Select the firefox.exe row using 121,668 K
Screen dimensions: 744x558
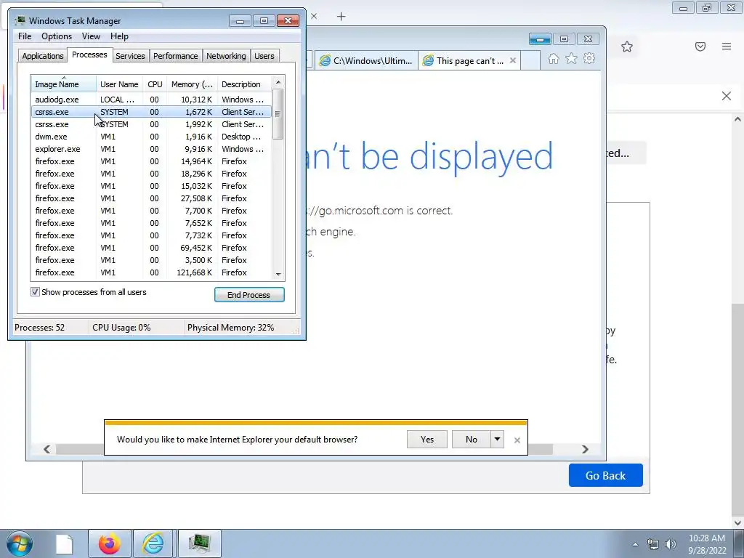151,272
